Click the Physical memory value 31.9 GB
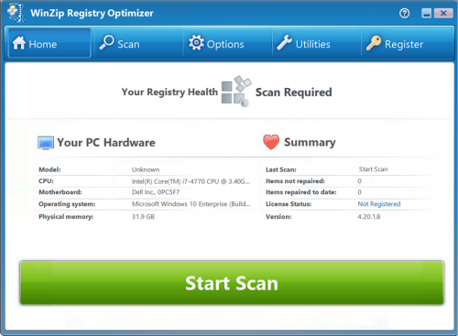This screenshot has height=336, width=458. [143, 217]
